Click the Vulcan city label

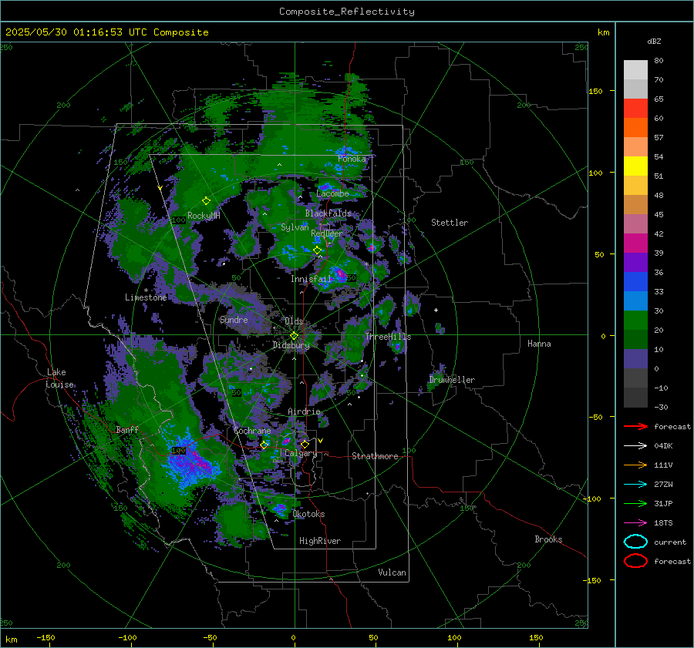[x=392, y=572]
